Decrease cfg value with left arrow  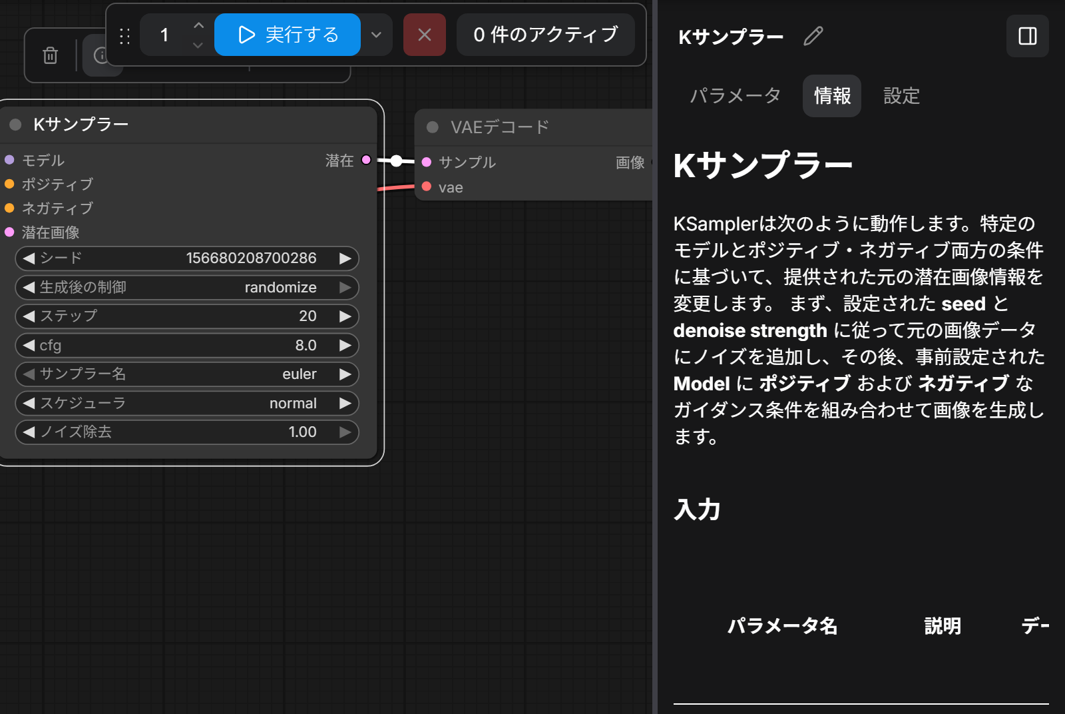[x=29, y=345]
